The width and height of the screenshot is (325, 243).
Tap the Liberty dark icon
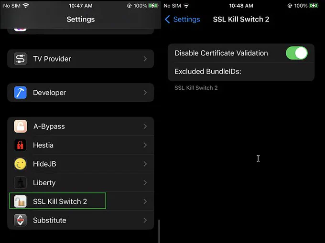point(20,182)
